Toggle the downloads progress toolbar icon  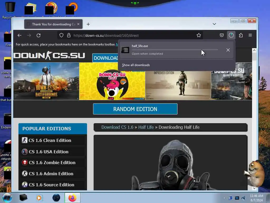pyautogui.click(x=231, y=35)
